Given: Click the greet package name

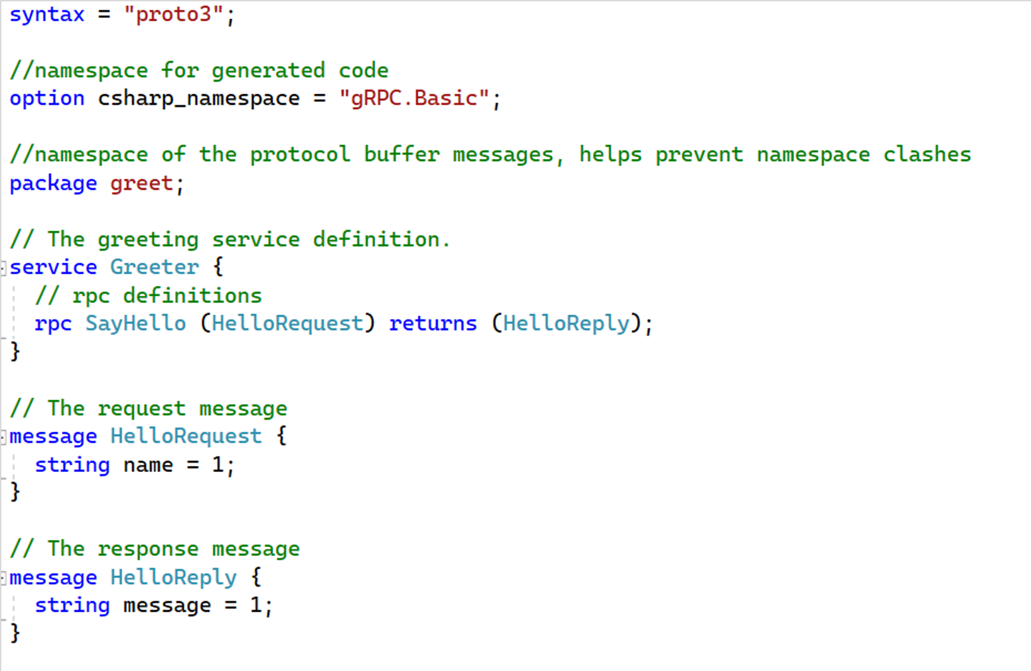Looking at the screenshot, I should (142, 184).
